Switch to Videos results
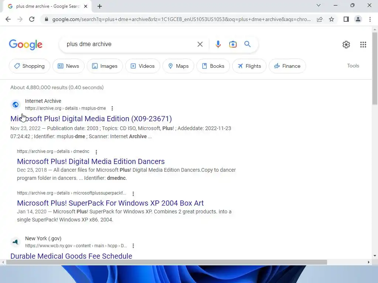The width and height of the screenshot is (378, 283). click(x=143, y=66)
